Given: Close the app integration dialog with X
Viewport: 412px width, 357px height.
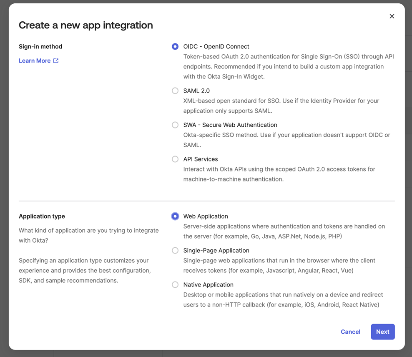Looking at the screenshot, I should coord(392,16).
